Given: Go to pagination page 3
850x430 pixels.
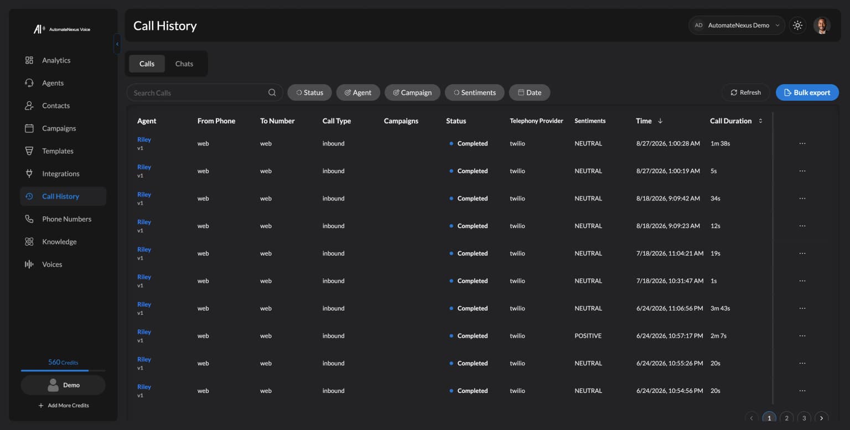Looking at the screenshot, I should click(804, 418).
